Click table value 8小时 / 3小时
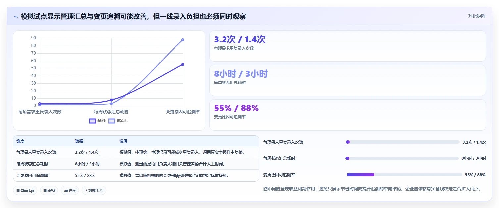This screenshot has width=499, height=208. point(87,164)
